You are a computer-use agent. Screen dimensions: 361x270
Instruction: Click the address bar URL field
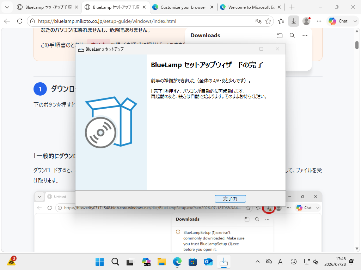click(143, 21)
